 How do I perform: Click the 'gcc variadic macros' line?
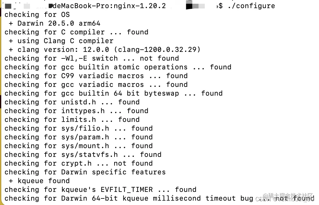click(96, 85)
